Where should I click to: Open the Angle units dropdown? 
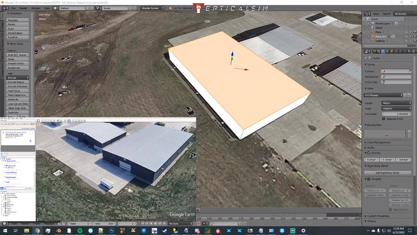396,109
